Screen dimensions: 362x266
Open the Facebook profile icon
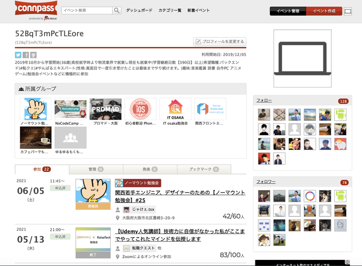coord(26,55)
